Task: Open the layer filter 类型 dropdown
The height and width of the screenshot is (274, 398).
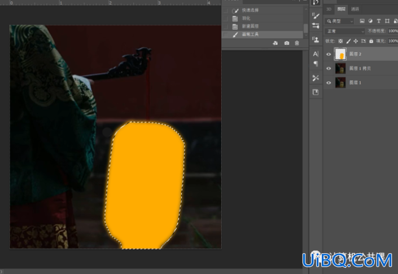Action: pos(339,21)
